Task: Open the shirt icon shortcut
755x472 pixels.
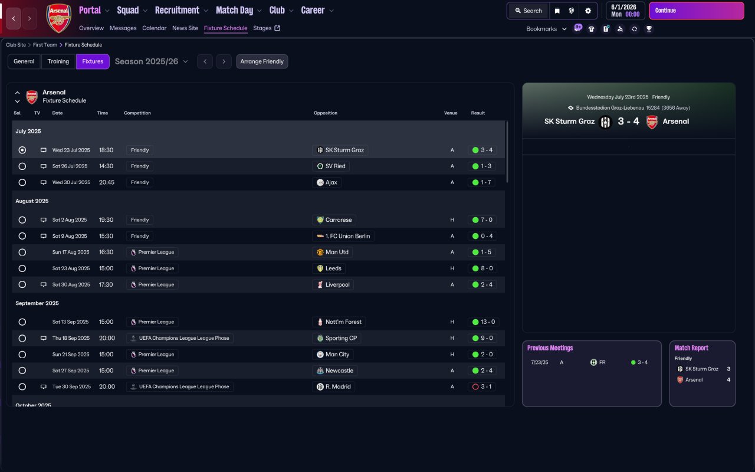Action: click(592, 29)
